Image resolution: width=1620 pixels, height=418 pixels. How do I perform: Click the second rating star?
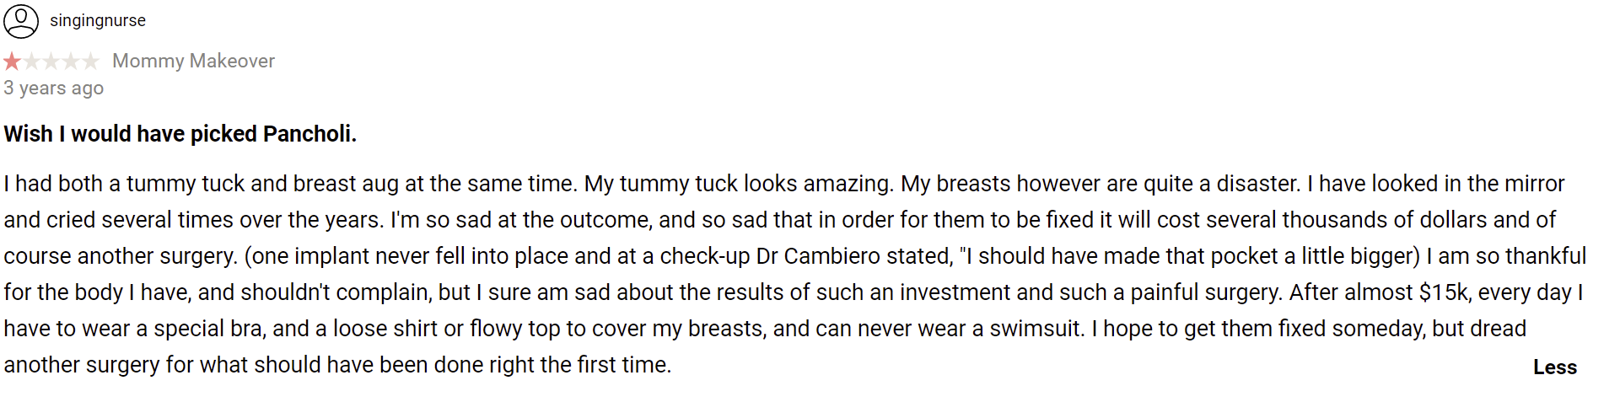(x=32, y=61)
